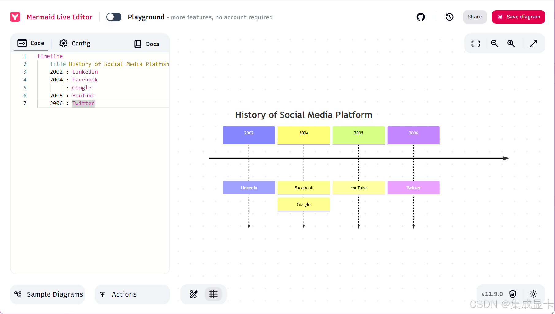
Task: Enter fullscreen view with brackets icon
Action: (x=476, y=44)
